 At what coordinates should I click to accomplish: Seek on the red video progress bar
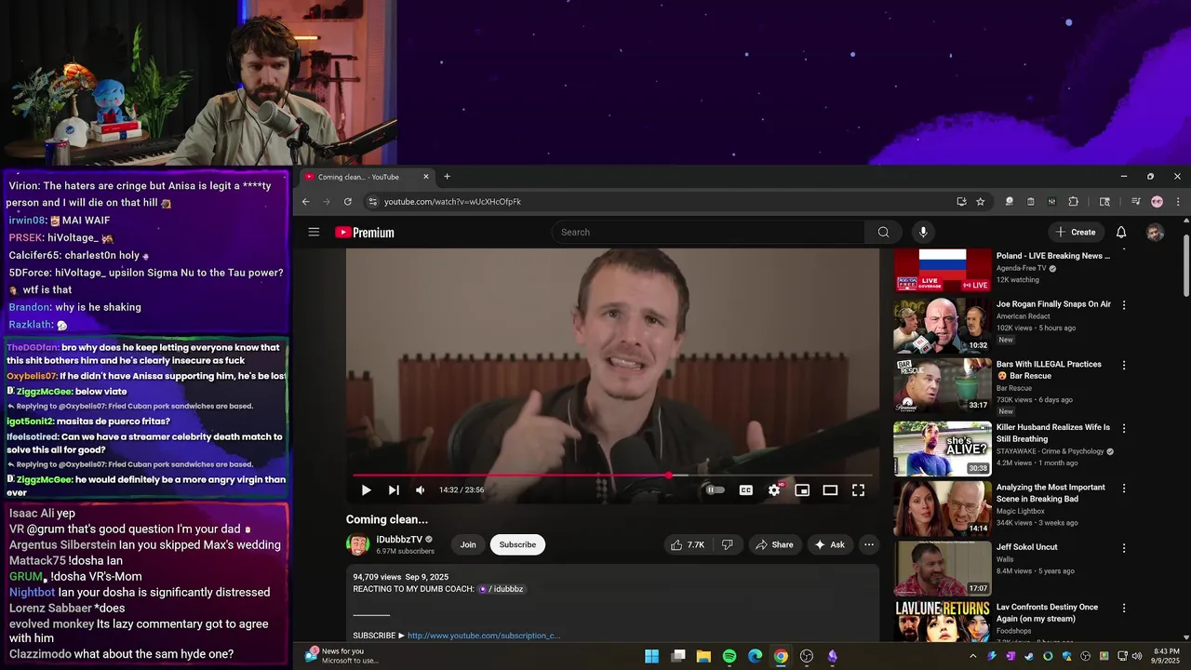(x=612, y=475)
